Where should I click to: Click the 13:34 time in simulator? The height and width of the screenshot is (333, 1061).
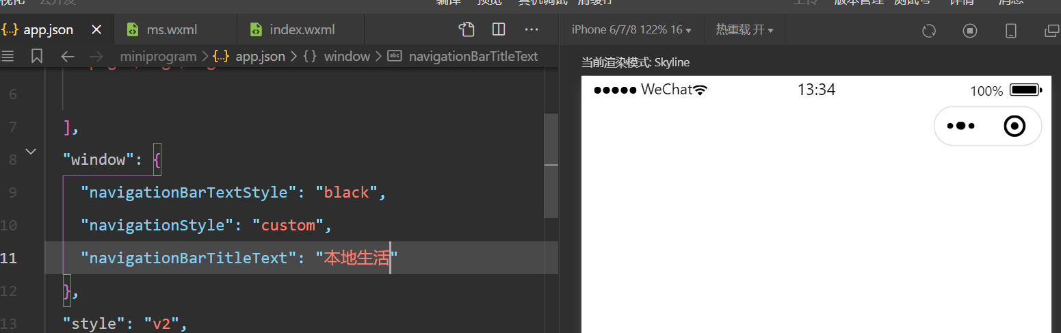[x=816, y=90]
